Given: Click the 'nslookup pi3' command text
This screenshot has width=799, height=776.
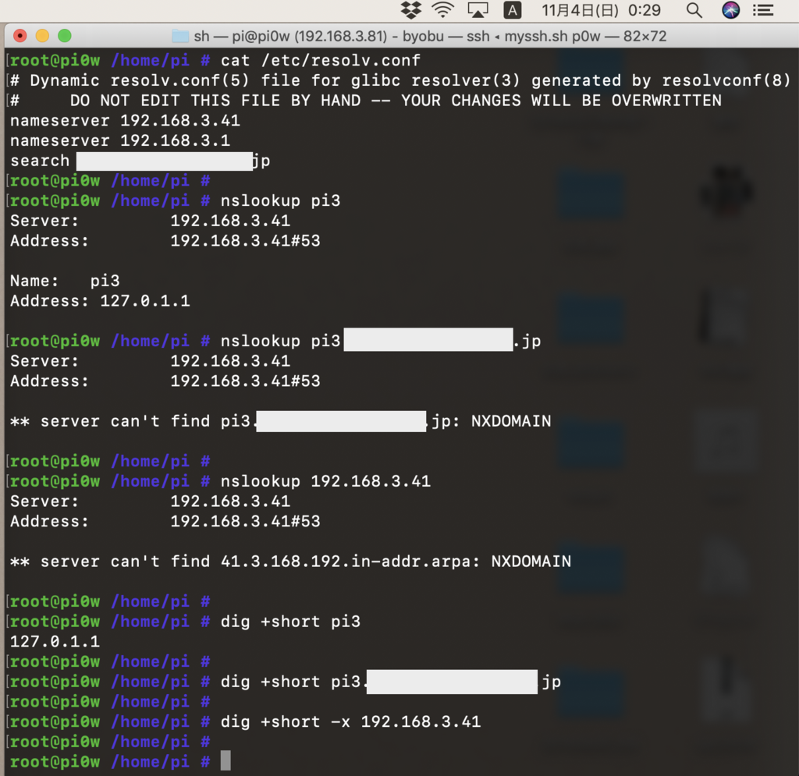Looking at the screenshot, I should (x=280, y=200).
